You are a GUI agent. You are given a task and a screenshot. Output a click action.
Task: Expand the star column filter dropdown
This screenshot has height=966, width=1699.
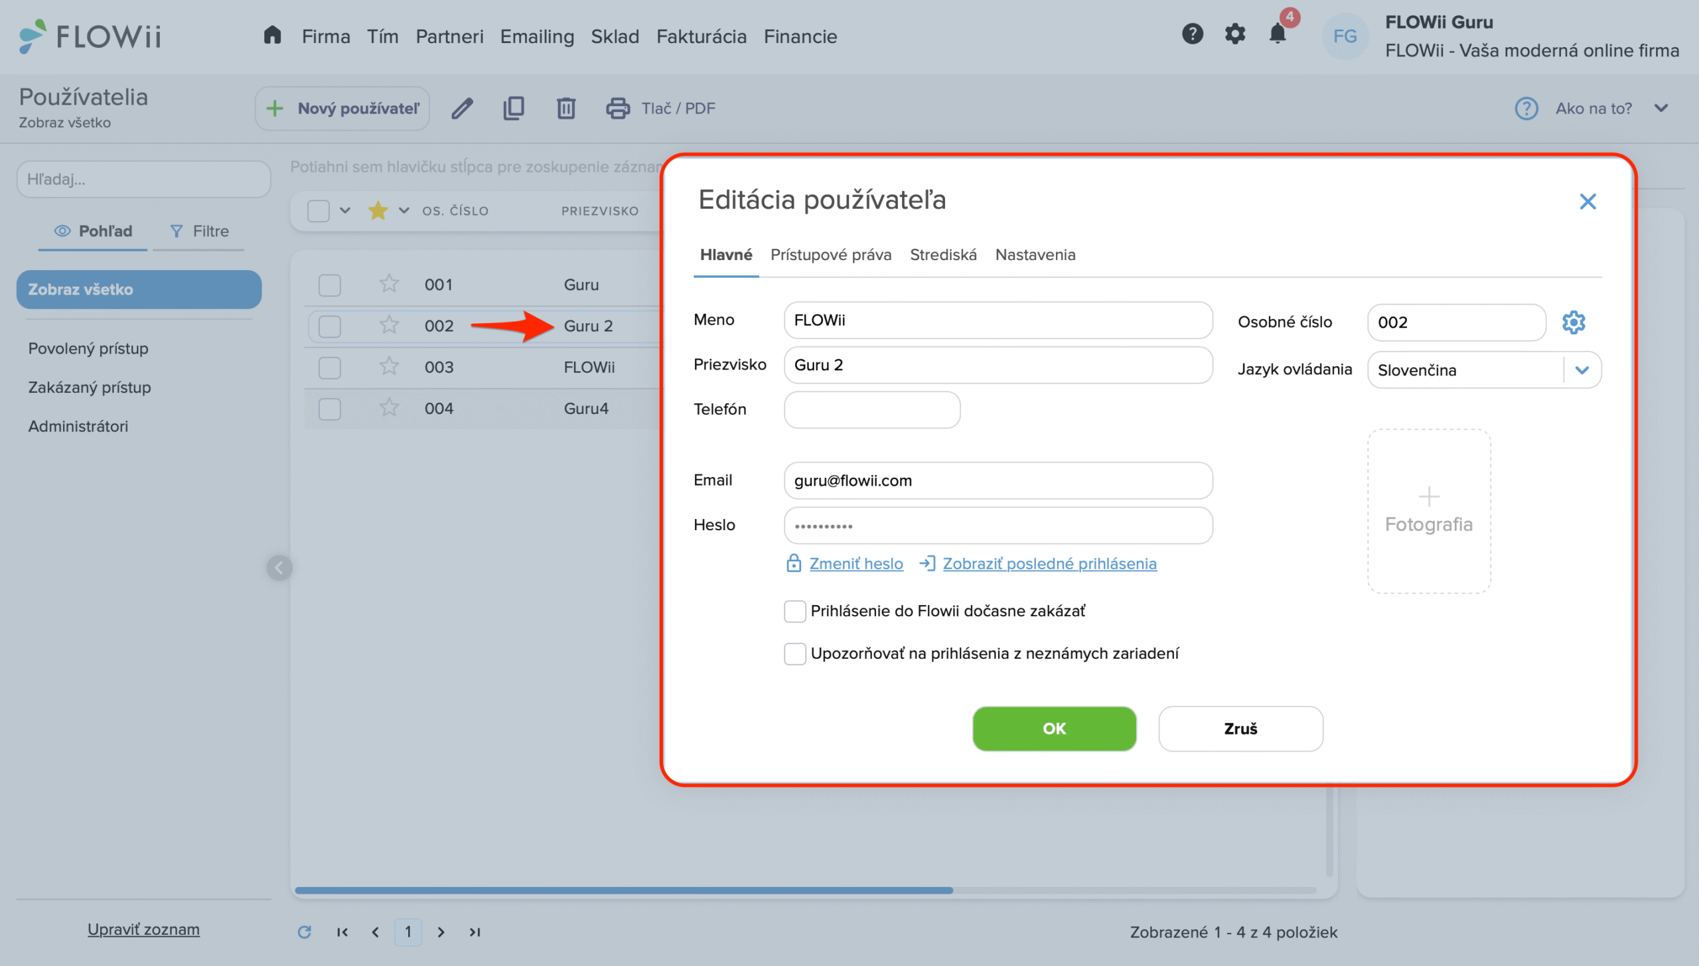point(404,211)
